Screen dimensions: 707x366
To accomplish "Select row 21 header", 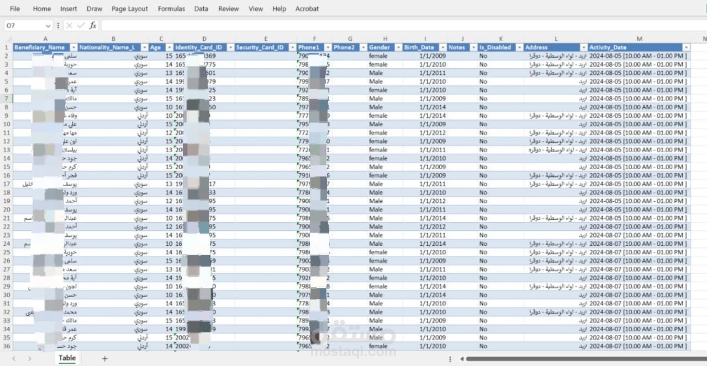I will coord(6,218).
